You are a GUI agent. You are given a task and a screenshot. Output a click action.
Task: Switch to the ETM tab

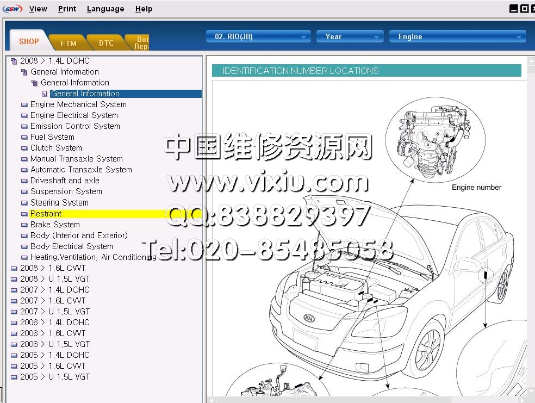69,43
